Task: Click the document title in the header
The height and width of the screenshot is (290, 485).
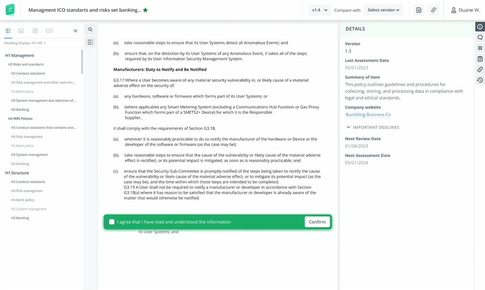Action: [x=85, y=10]
